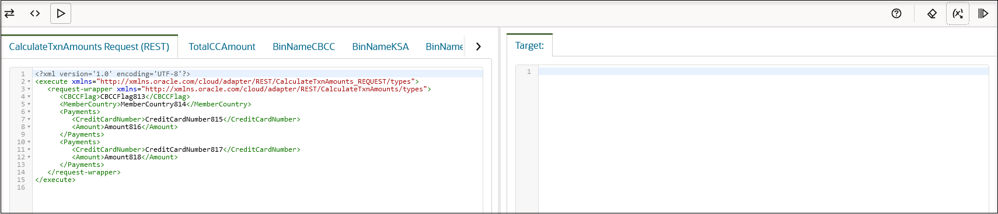Collapse the execute element fold arrow, line 2

pyautogui.click(x=29, y=82)
